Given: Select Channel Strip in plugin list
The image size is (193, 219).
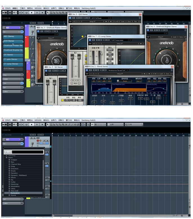Looking at the screenshot, I should click(16, 164).
